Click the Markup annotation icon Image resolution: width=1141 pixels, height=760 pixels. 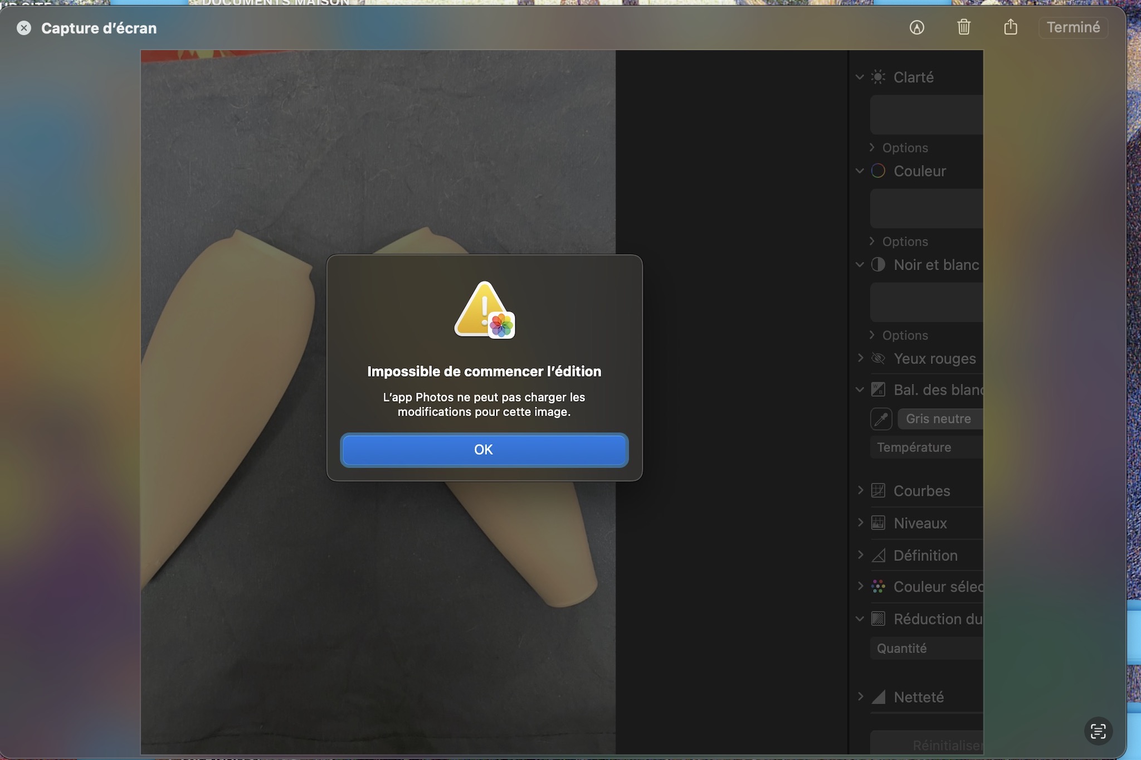pyautogui.click(x=916, y=27)
